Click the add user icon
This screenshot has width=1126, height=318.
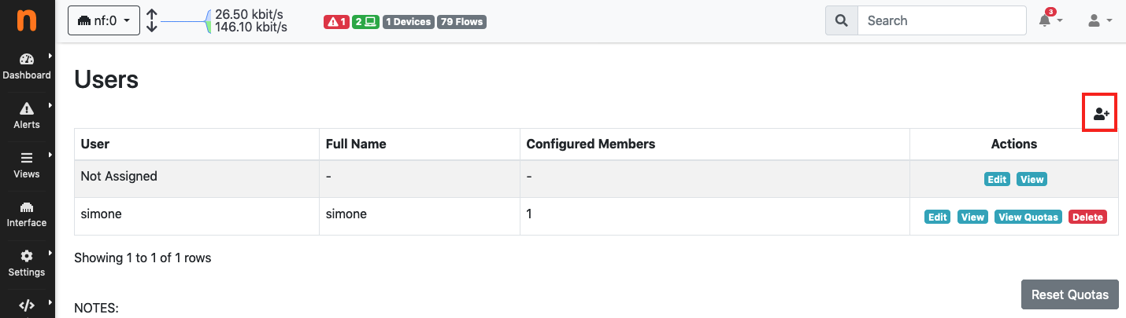point(1101,114)
